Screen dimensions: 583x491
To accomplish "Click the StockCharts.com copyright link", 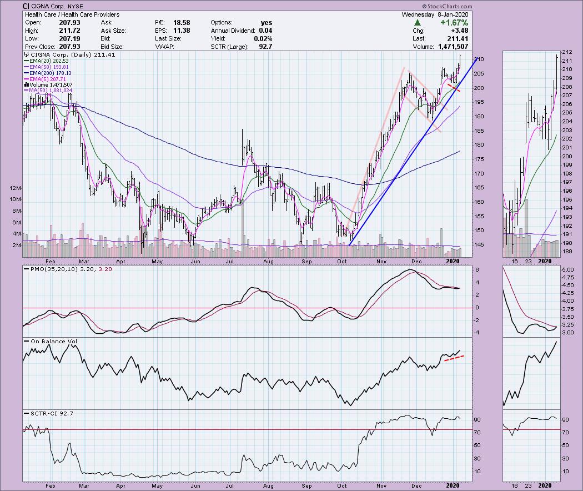I will [x=448, y=6].
